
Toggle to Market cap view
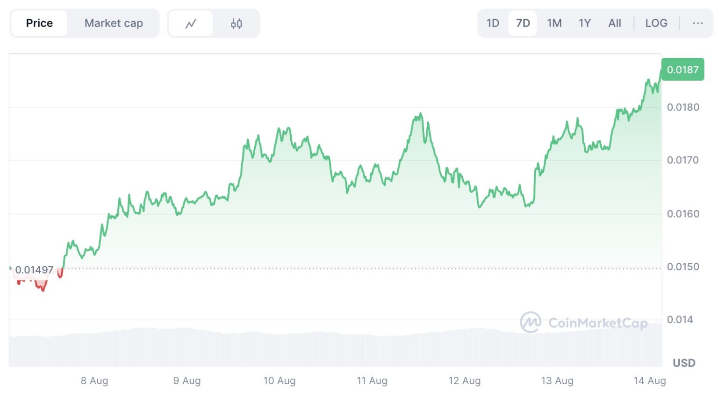(x=114, y=23)
